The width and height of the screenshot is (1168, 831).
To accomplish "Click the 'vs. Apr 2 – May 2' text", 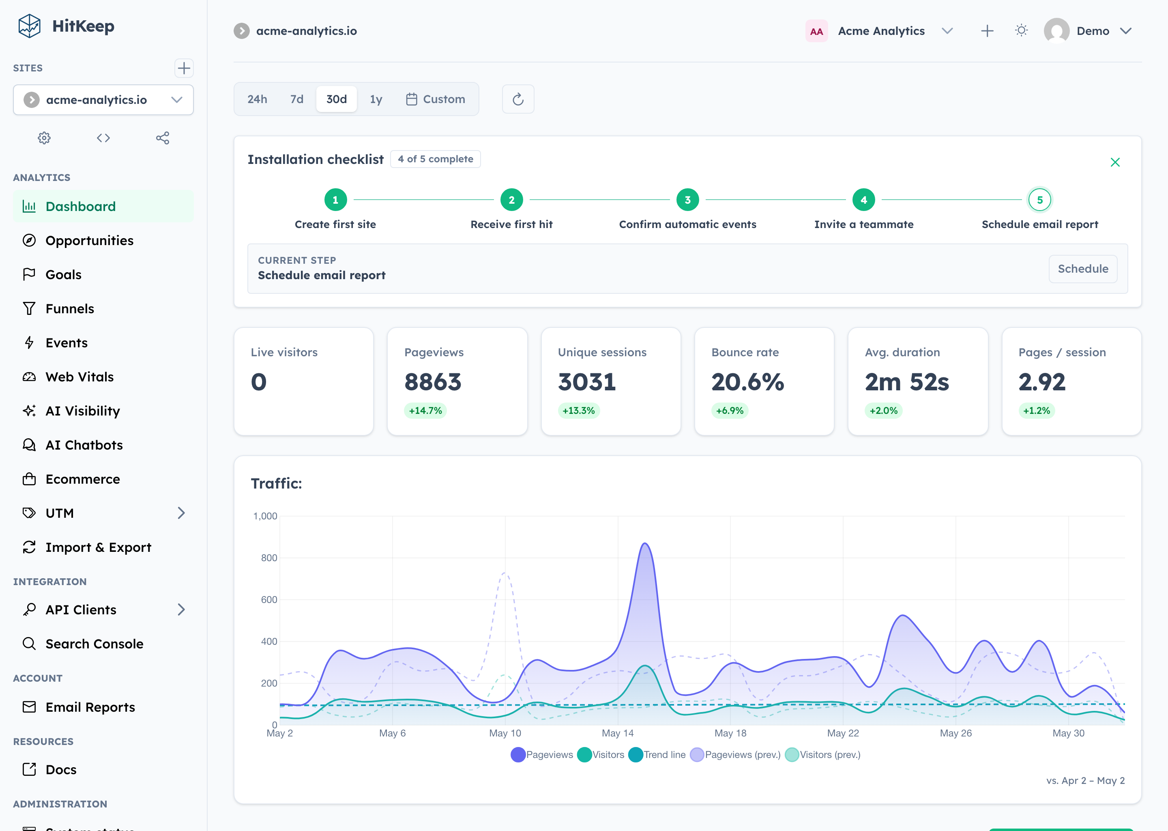I will click(1085, 780).
